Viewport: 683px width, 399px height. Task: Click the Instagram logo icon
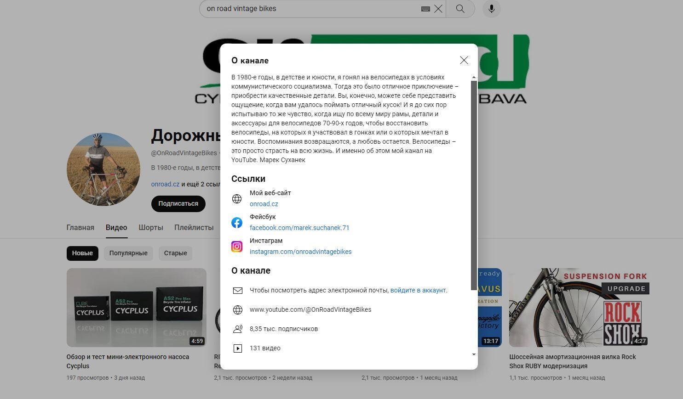[x=237, y=247]
